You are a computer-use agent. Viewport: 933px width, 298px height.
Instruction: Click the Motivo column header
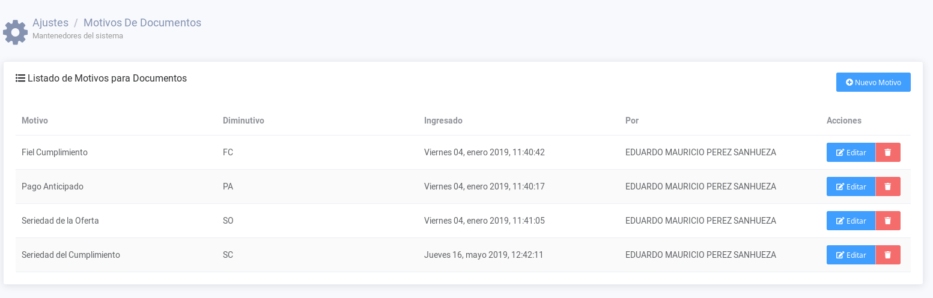tap(35, 121)
